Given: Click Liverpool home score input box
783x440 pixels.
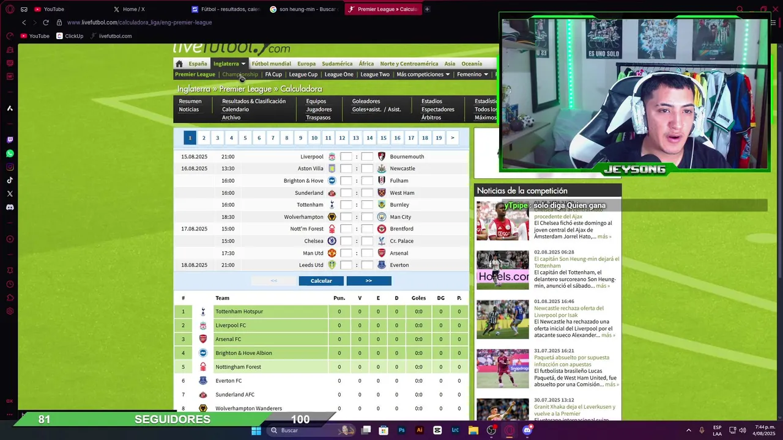Looking at the screenshot, I should pyautogui.click(x=346, y=156).
